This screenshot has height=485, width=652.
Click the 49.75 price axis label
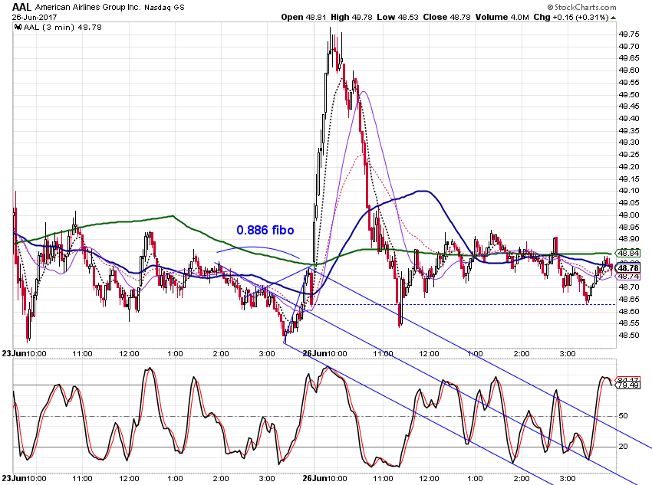pos(629,34)
